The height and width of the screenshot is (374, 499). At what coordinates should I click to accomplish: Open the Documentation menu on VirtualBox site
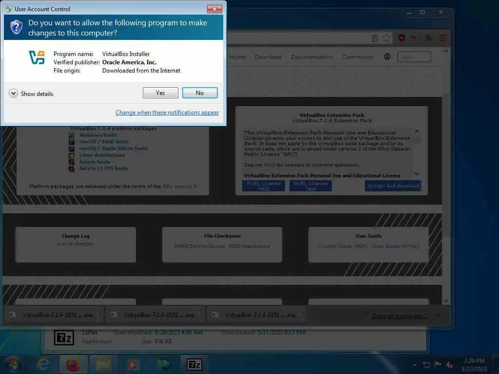coord(312,57)
